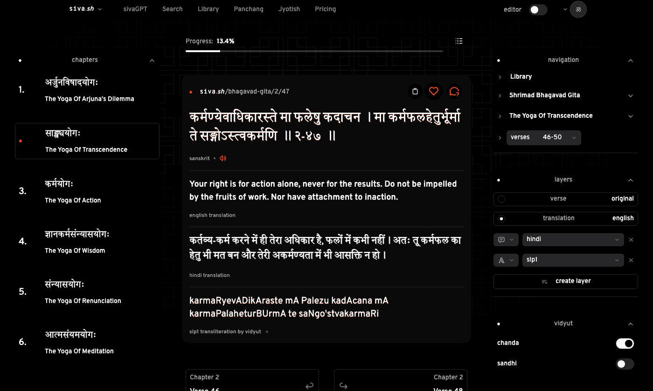
Task: Click the reading progress bar
Action: click(314, 51)
